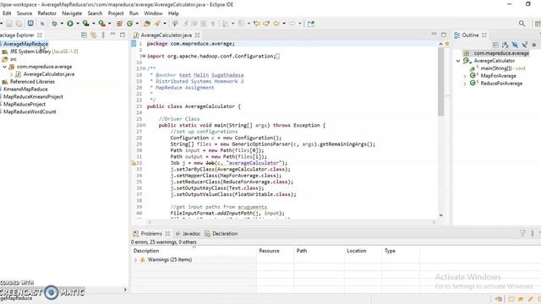Screen dimensions: 541x304
Task: Open the Help menu
Action: coord(173,14)
